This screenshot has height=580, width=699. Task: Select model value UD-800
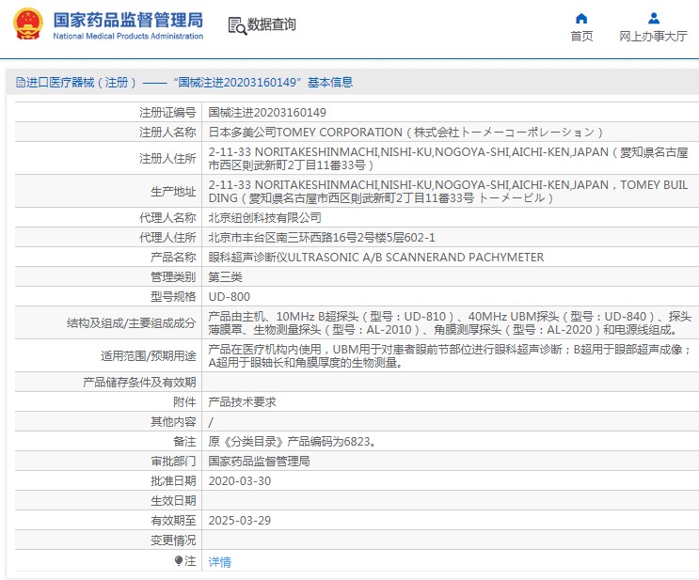(x=230, y=297)
